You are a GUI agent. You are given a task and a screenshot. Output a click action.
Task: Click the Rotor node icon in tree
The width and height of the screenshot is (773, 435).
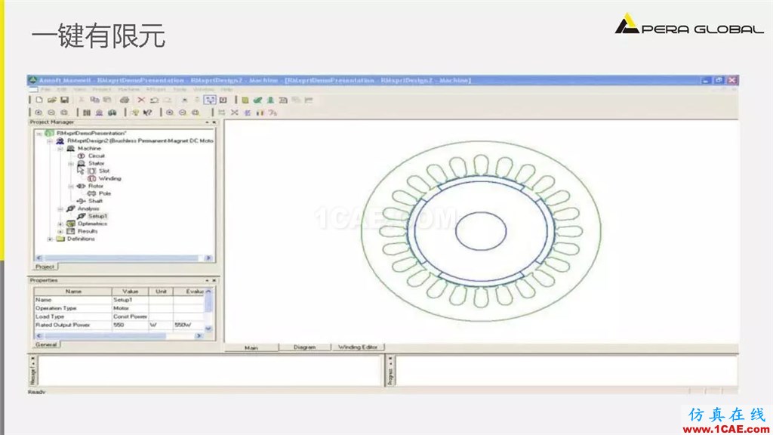tap(82, 186)
